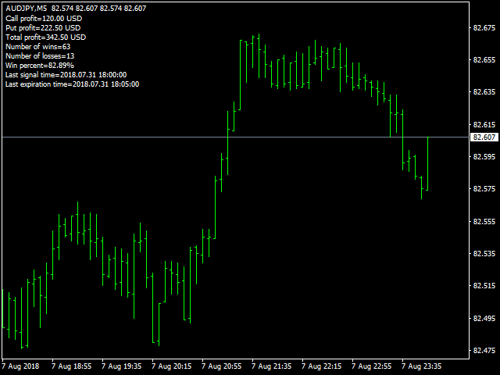
Task: Click the 7 Aug 18:55 time label
Action: click(71, 366)
